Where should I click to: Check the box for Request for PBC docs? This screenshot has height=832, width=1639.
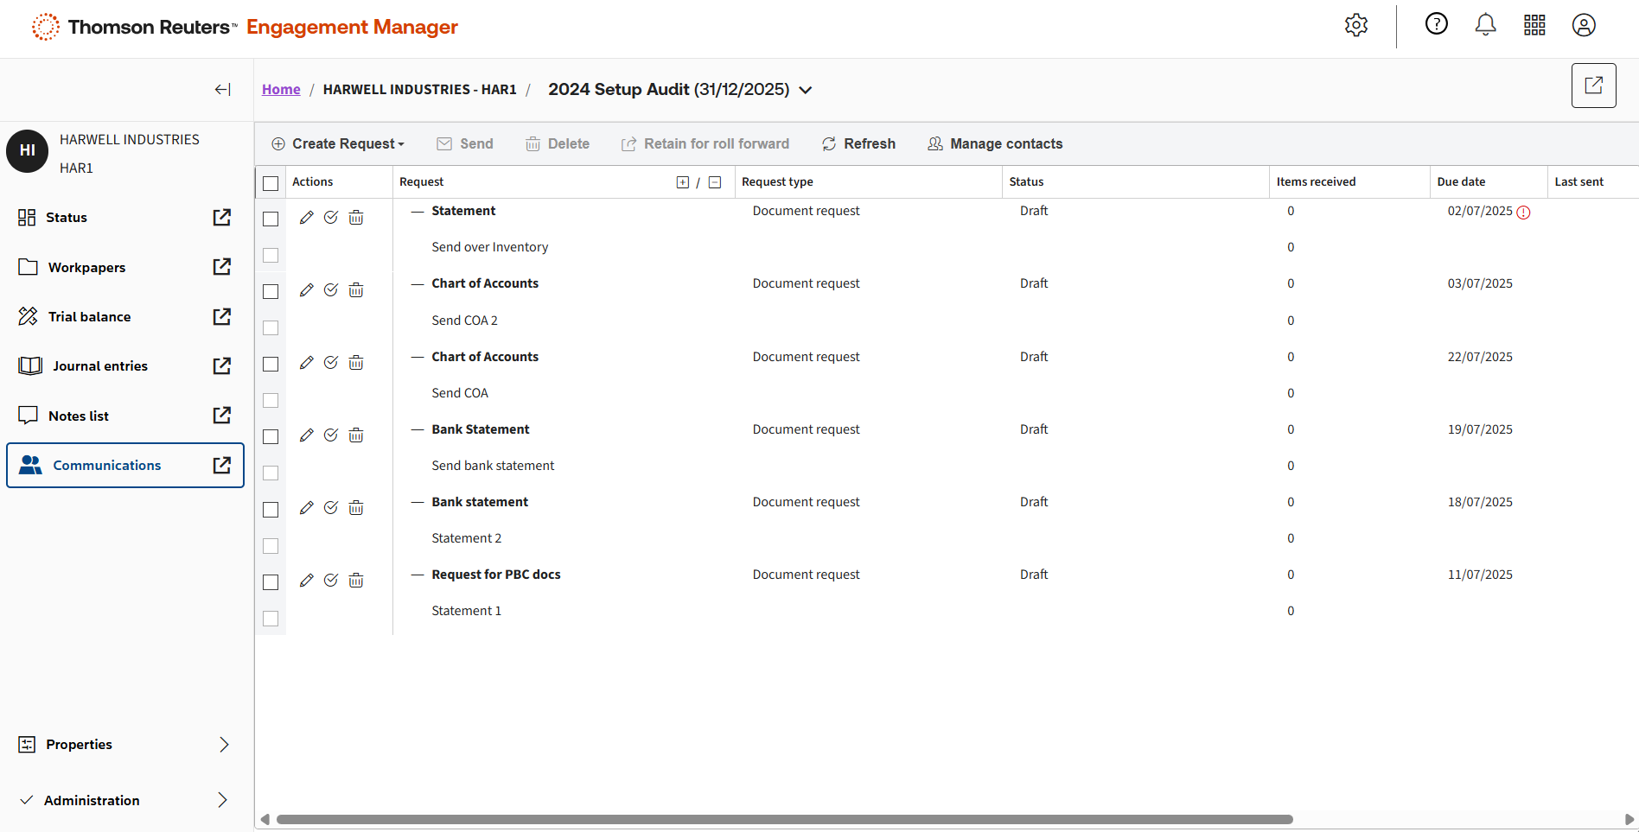pyautogui.click(x=271, y=582)
